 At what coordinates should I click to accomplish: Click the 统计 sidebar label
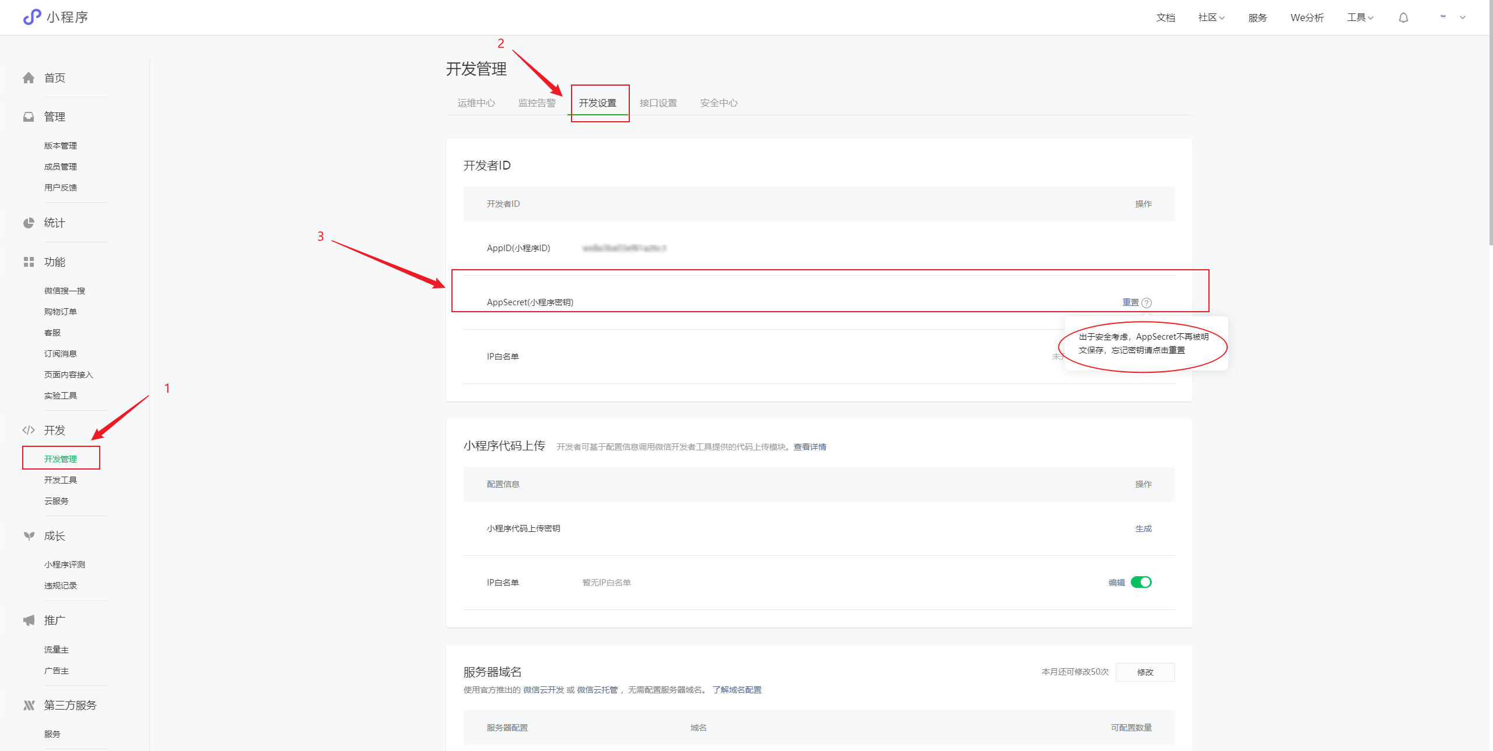coord(55,223)
